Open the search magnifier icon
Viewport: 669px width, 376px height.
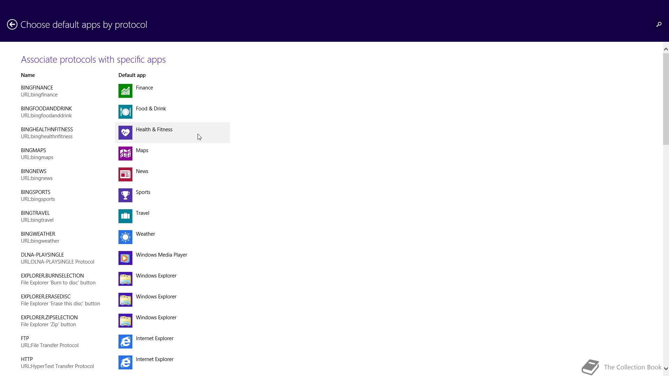point(659,24)
